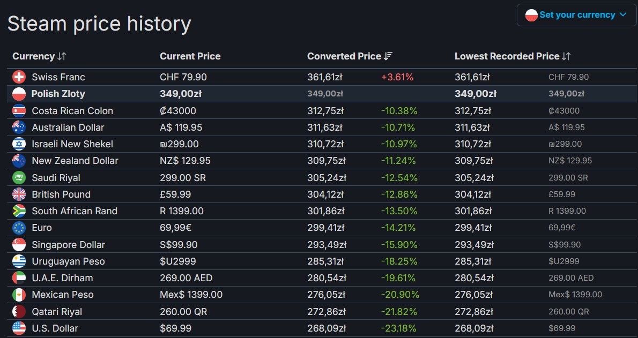The image size is (638, 338).
Task: Click the Euro flag icon
Action: coord(19,228)
